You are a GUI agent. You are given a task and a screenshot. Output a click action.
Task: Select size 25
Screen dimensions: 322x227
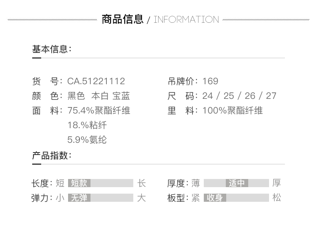(229, 96)
